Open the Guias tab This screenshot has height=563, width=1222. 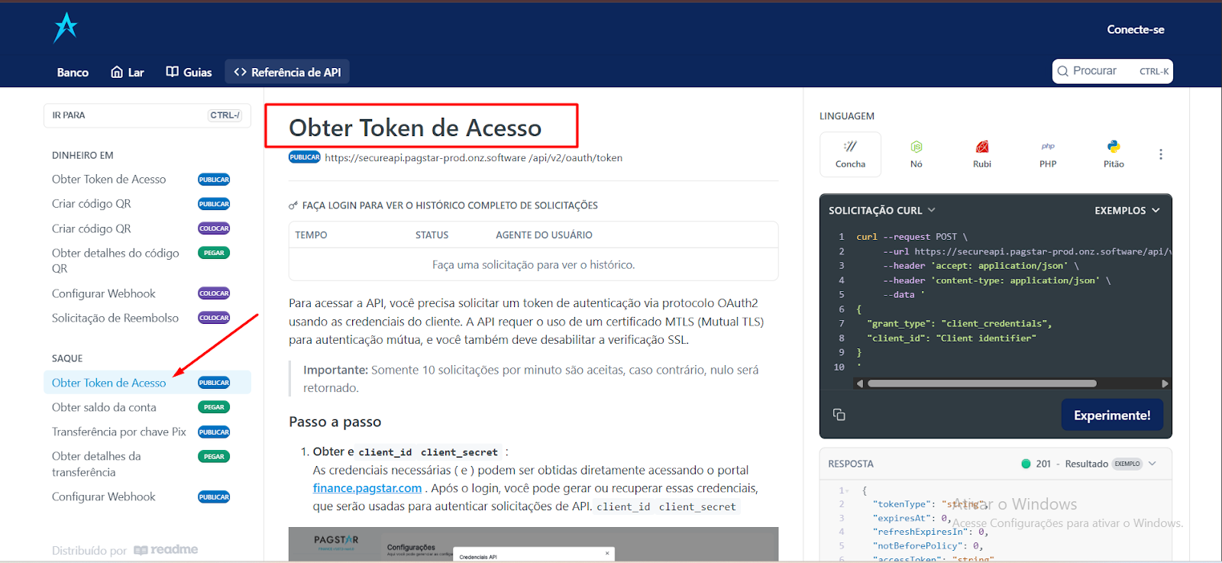tap(189, 73)
